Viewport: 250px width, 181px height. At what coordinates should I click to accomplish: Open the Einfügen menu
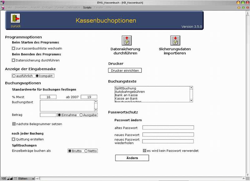48,7
